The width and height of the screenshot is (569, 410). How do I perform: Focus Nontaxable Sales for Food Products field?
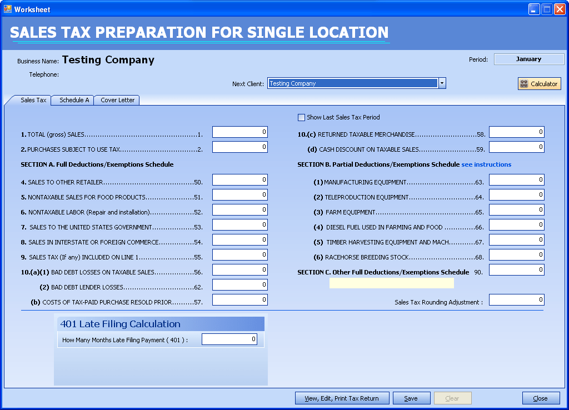(240, 195)
